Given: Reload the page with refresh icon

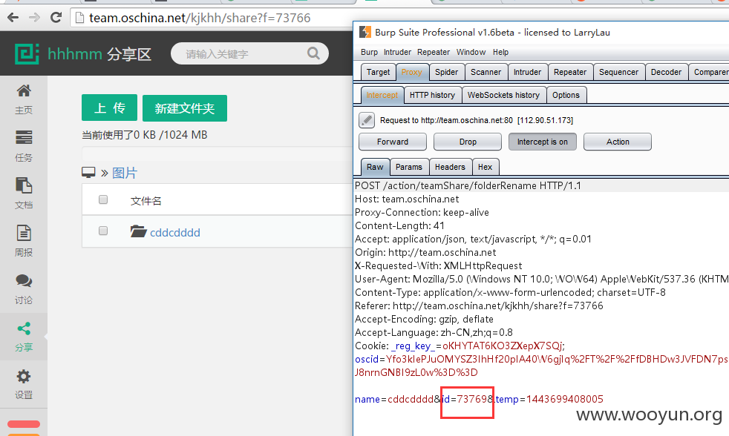Looking at the screenshot, I should point(56,18).
